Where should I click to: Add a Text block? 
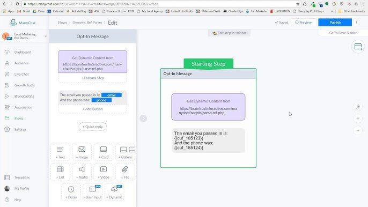60,152
